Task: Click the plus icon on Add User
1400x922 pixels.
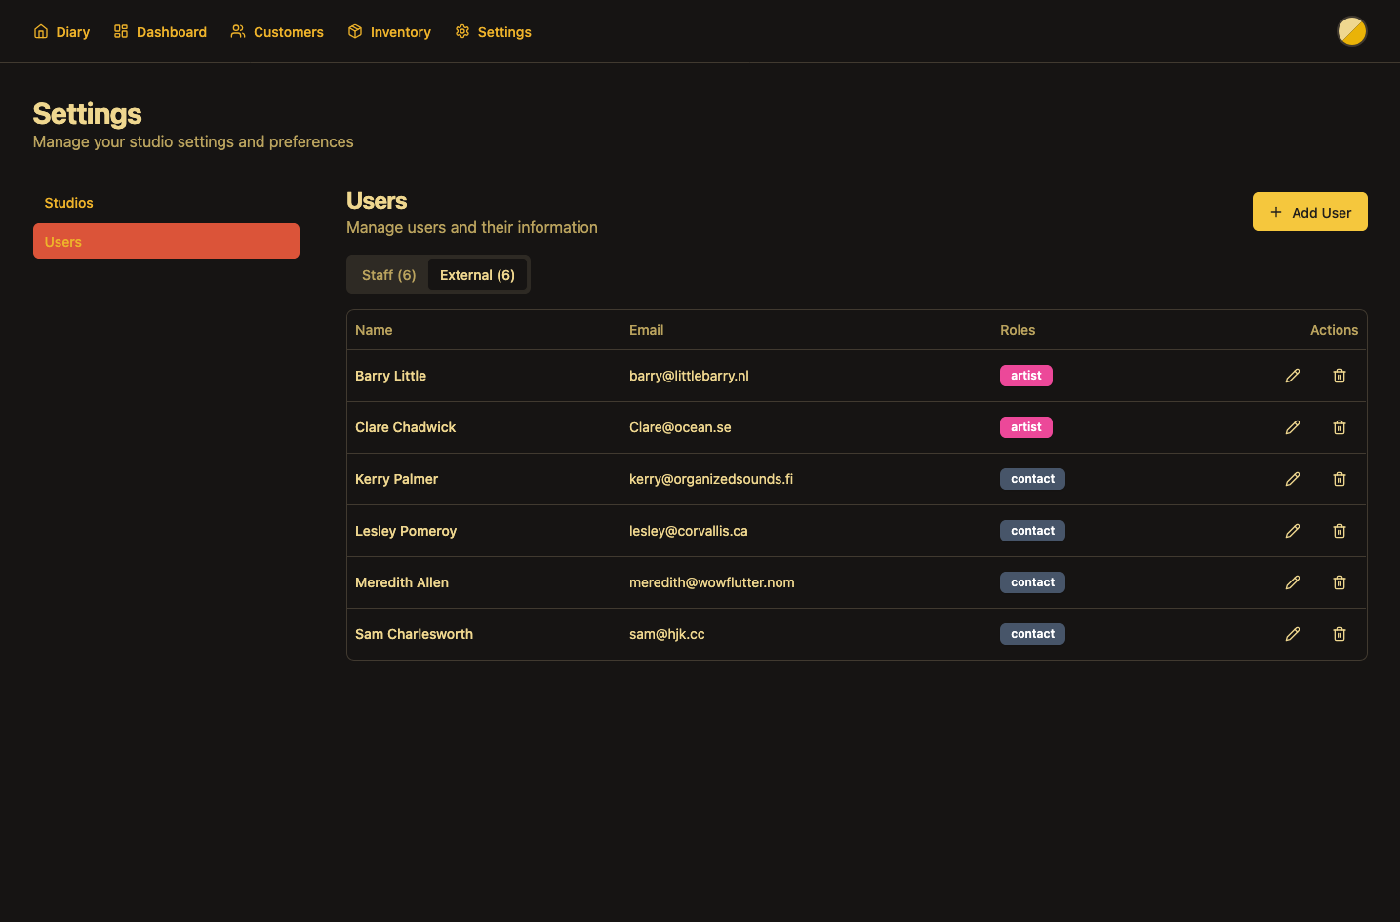Action: 1275,212
